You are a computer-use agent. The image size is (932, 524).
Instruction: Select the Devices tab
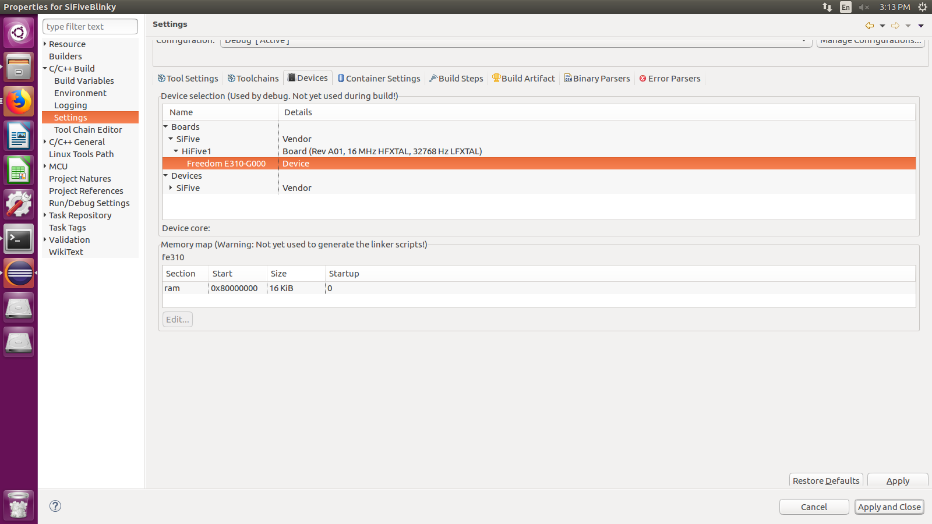308,78
